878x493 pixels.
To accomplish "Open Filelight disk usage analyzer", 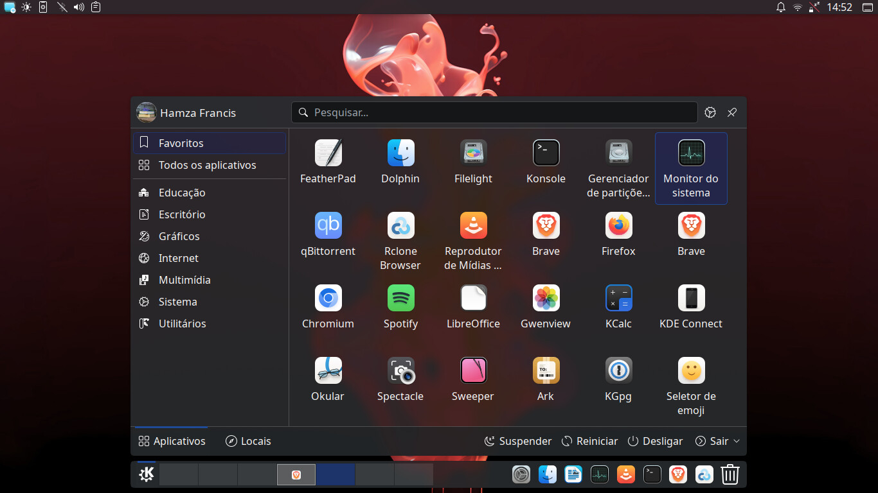I will (472, 153).
